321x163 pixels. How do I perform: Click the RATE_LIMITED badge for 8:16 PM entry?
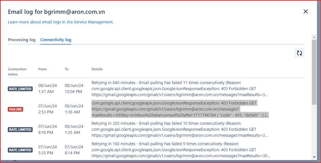tap(20, 130)
